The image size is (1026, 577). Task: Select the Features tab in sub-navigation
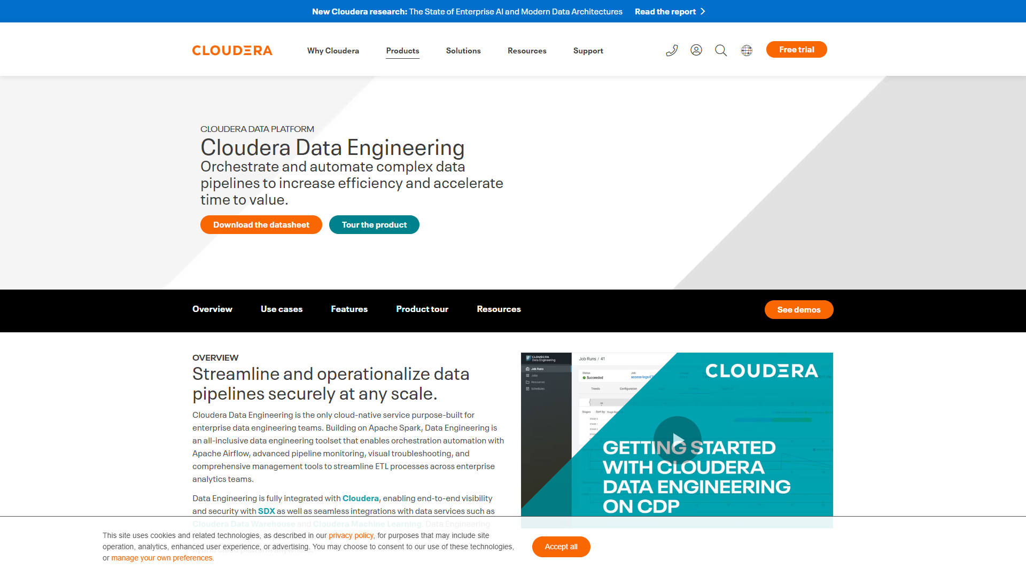coord(348,309)
